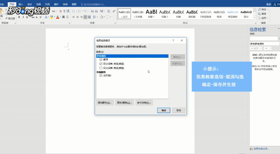Viewport: 280px width, 154px height.
Task: Open the font color dropdown arrow
Action: [60, 17]
